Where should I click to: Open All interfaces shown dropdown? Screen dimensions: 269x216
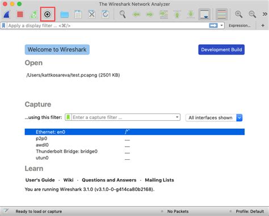click(214, 118)
